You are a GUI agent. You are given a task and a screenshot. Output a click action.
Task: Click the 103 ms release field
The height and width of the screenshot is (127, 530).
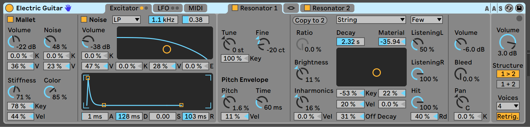[x=196, y=116]
